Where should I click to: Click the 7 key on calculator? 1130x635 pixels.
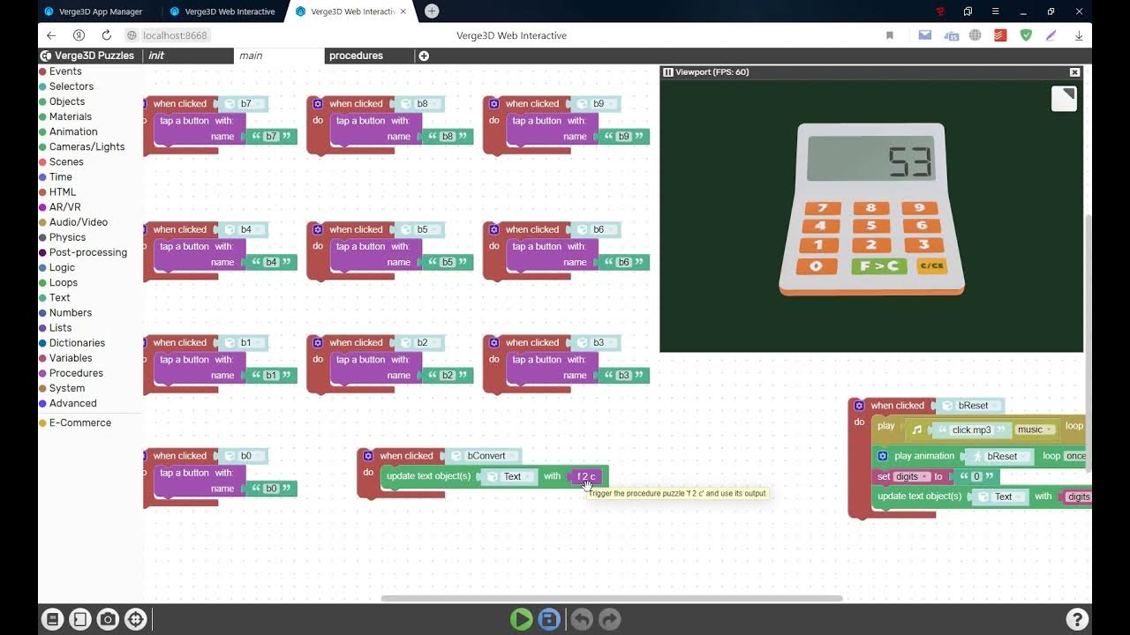[x=823, y=208]
